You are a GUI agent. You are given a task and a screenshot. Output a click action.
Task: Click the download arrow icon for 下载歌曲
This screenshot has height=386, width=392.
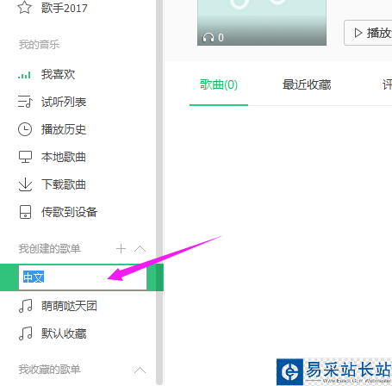(x=25, y=184)
